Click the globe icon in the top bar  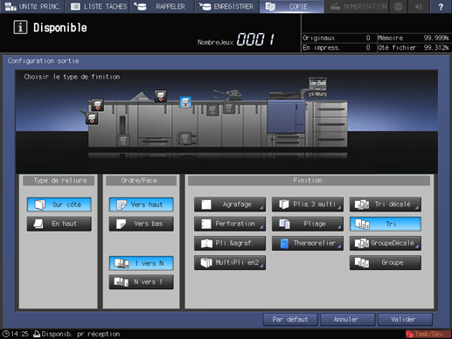(x=398, y=6)
